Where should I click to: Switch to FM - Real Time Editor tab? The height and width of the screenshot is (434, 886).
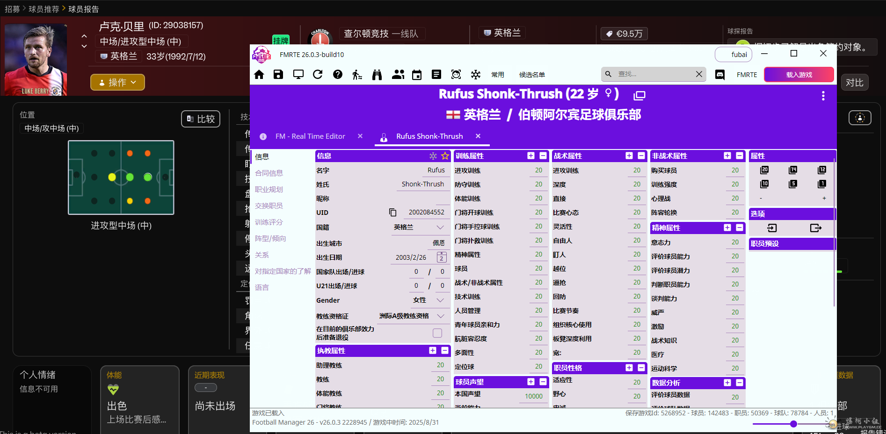click(310, 136)
